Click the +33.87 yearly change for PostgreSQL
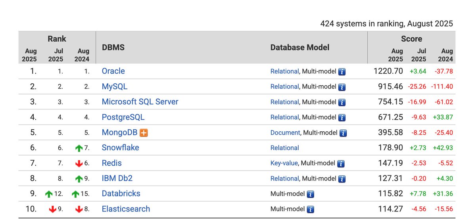The height and width of the screenshot is (219, 476). (x=443, y=117)
